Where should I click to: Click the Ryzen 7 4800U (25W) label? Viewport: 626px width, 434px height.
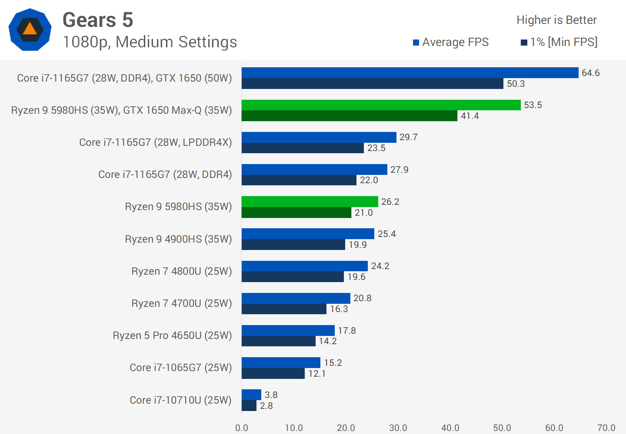[182, 271]
